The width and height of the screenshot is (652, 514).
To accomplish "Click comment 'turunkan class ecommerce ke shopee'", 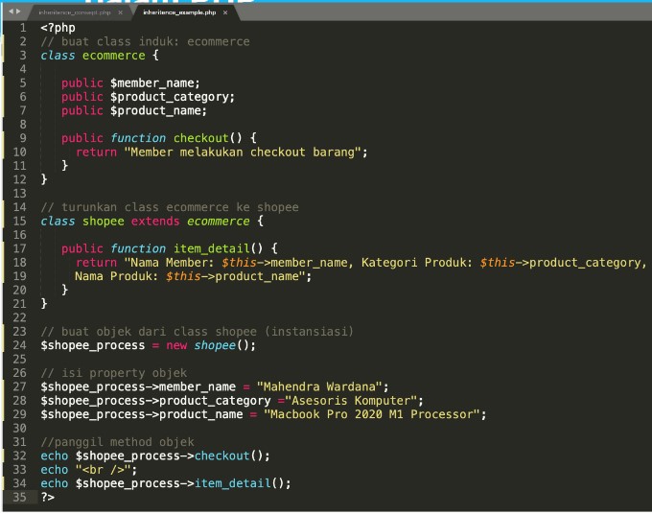I will (179, 207).
